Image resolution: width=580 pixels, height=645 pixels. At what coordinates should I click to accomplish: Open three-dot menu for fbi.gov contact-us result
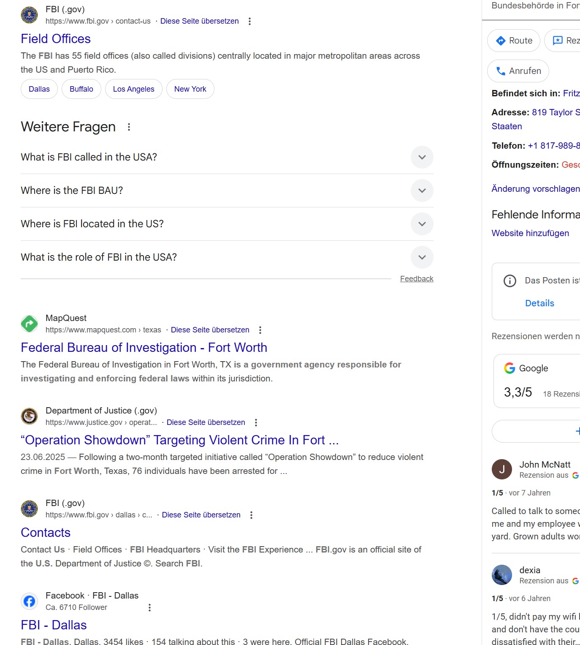click(x=250, y=21)
